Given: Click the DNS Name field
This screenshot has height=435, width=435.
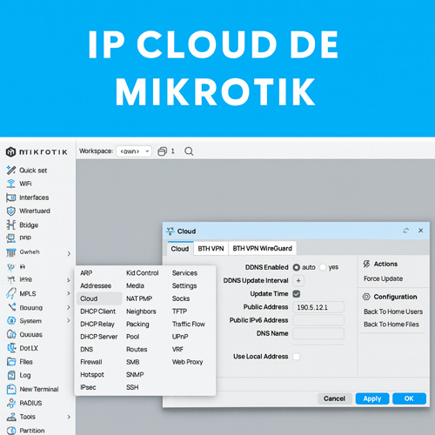Looking at the screenshot, I should 318,333.
